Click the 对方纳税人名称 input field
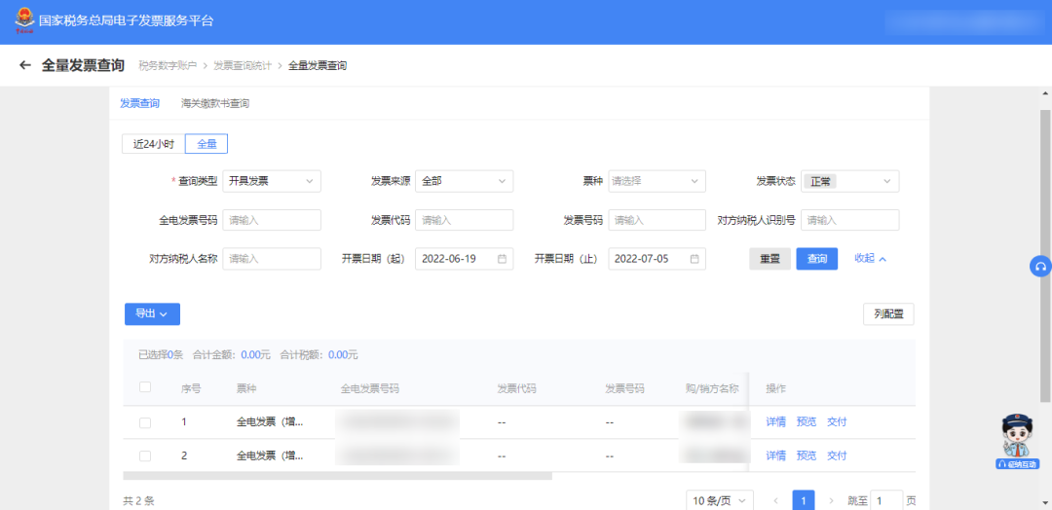This screenshot has height=510, width=1052. [272, 259]
